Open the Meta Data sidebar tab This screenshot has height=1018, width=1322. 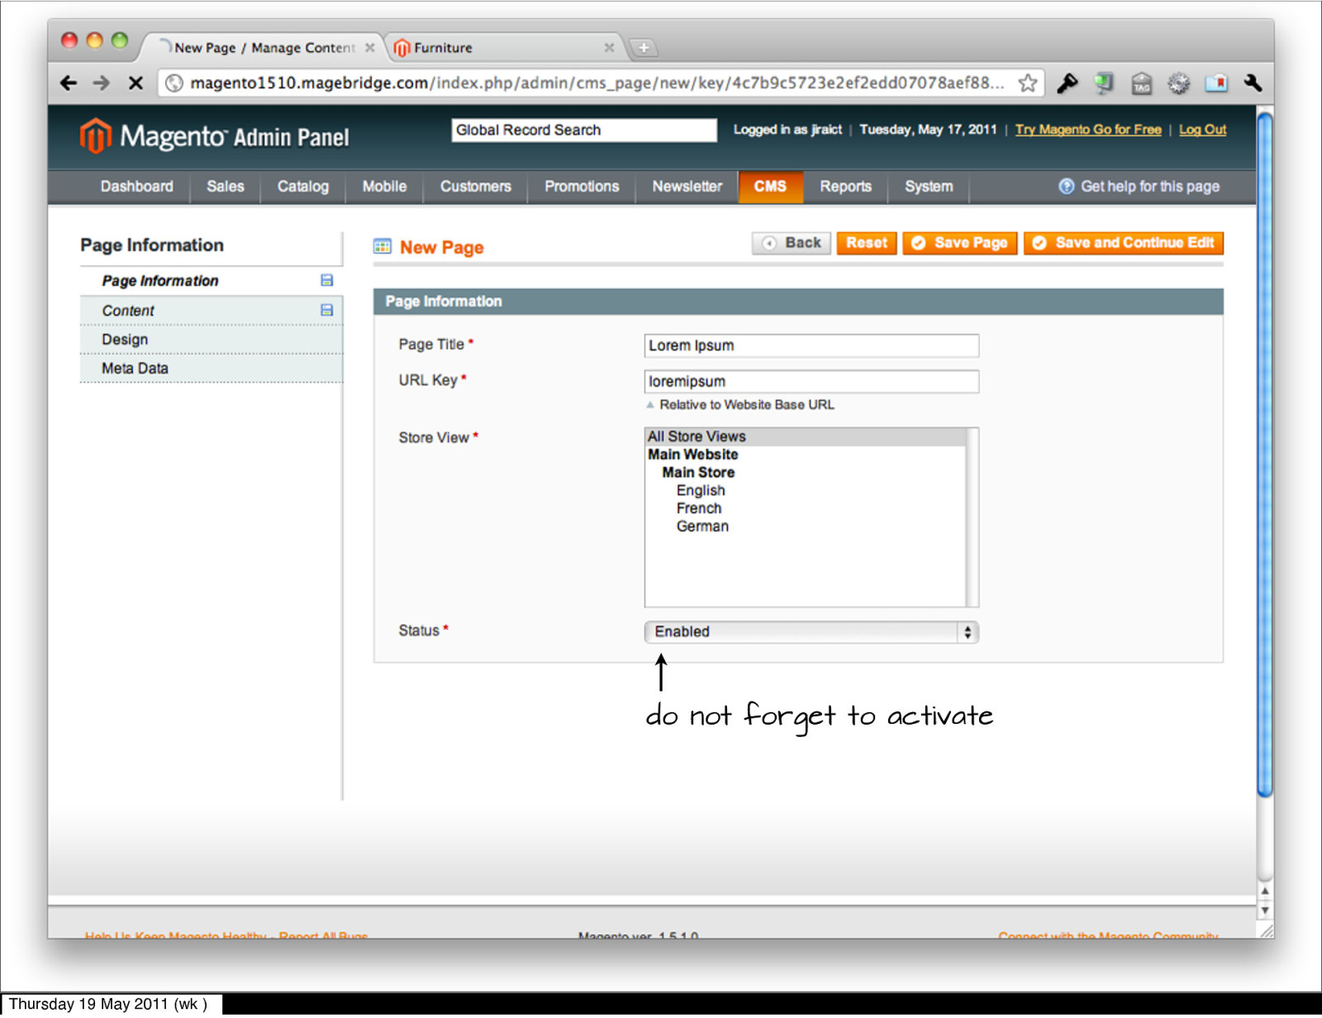pos(211,369)
